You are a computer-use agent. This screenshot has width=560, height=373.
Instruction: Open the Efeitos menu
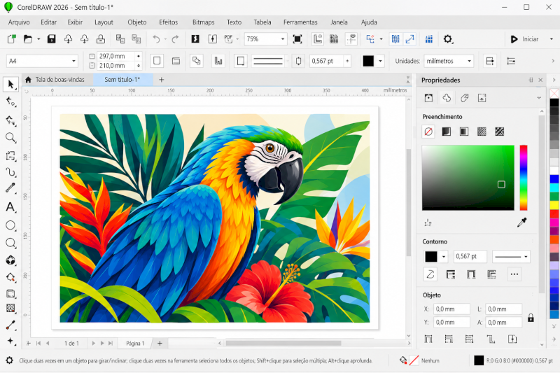coord(168,22)
